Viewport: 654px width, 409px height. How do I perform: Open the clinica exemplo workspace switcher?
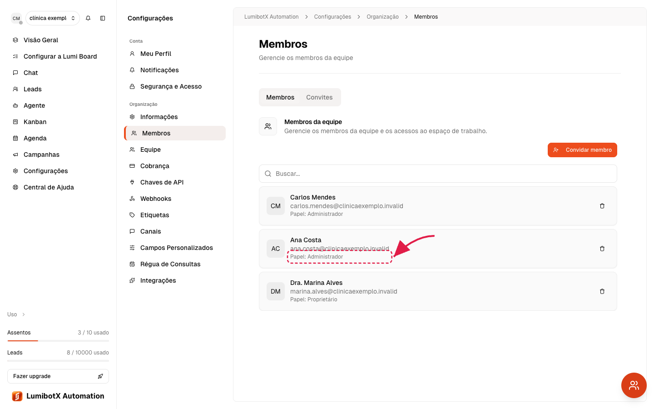point(53,18)
